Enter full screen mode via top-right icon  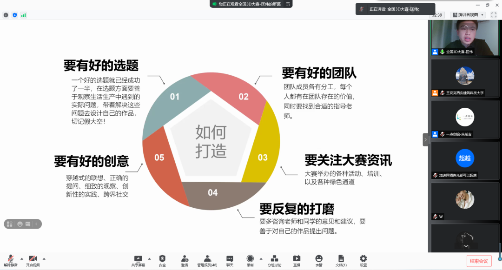tap(494, 15)
